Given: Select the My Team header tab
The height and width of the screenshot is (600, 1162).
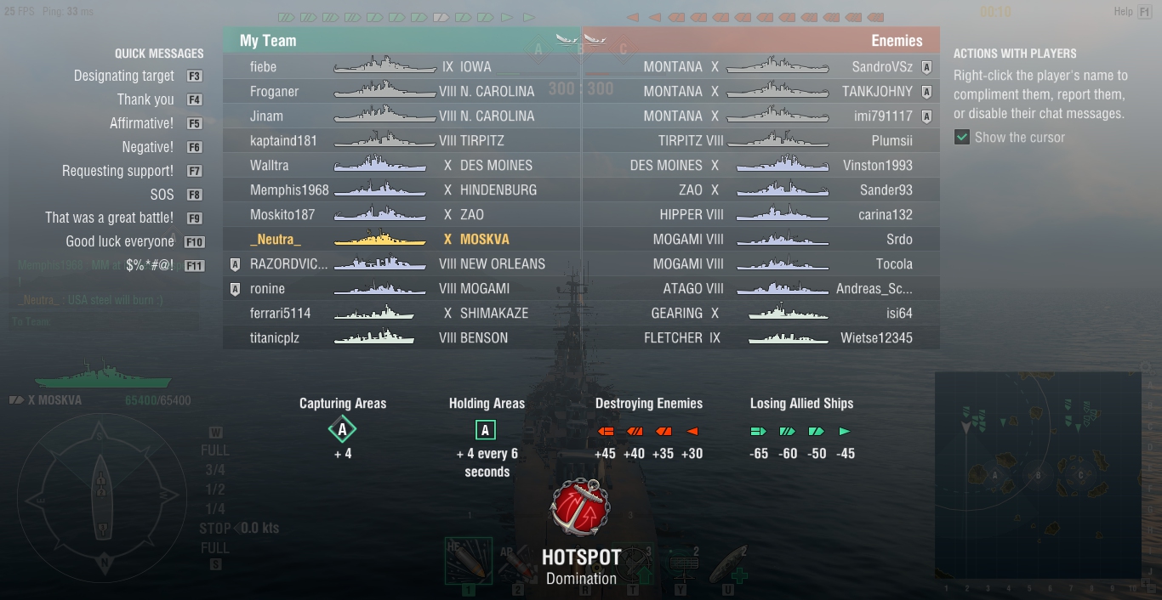Looking at the screenshot, I should [402, 40].
